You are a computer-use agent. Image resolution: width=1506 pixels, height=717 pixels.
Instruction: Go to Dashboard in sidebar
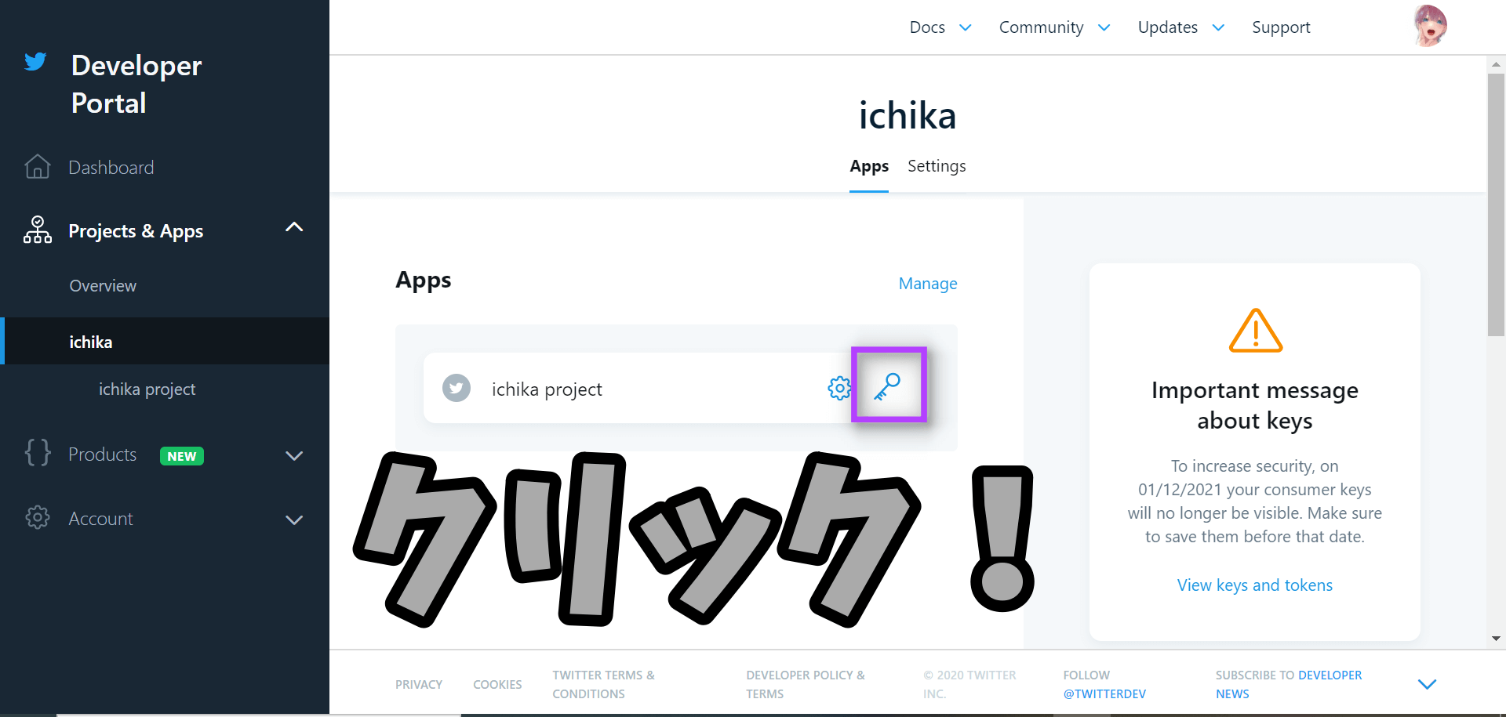tap(111, 168)
